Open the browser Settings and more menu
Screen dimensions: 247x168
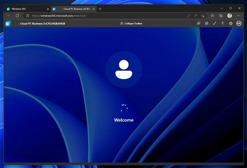coord(239,15)
